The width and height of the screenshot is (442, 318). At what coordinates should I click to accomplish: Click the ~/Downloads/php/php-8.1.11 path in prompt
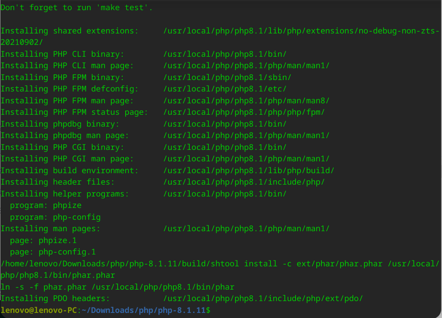[144, 310]
